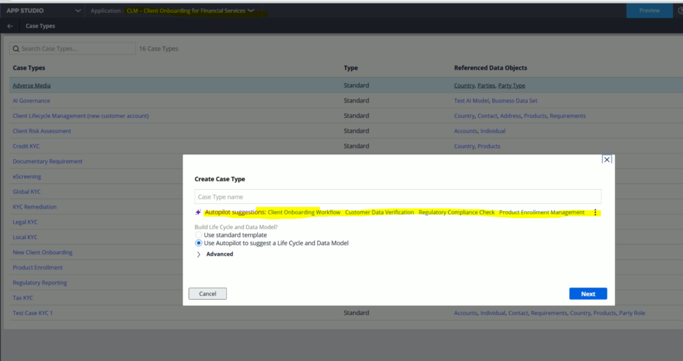Click into the Case Type name field
This screenshot has width=683, height=361.
click(398, 197)
